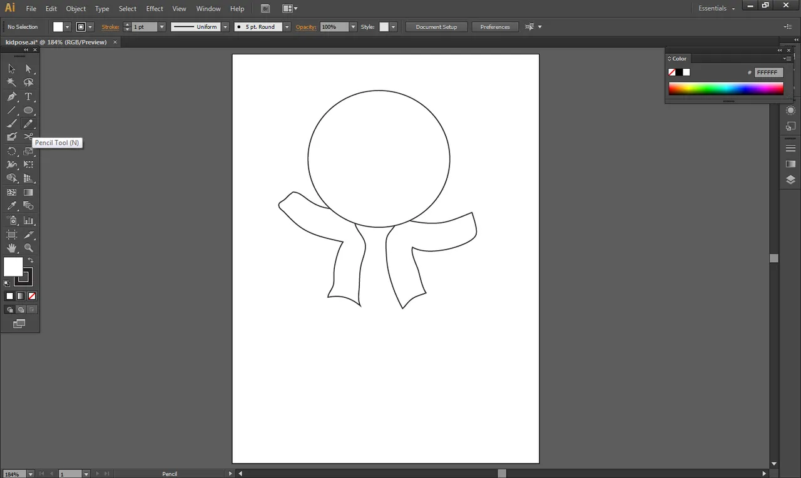Open the File menu
This screenshot has height=478, width=801.
point(31,9)
